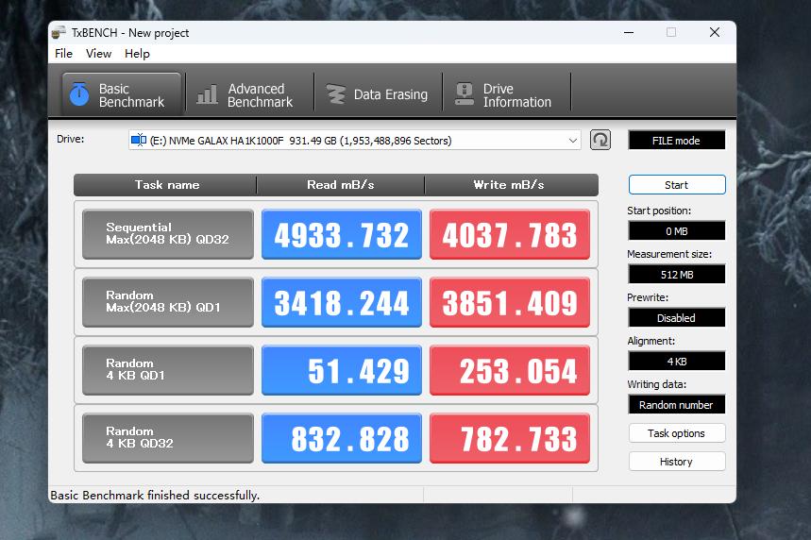Click the TxBENCH title bar app icon
This screenshot has width=811, height=540.
tap(59, 33)
